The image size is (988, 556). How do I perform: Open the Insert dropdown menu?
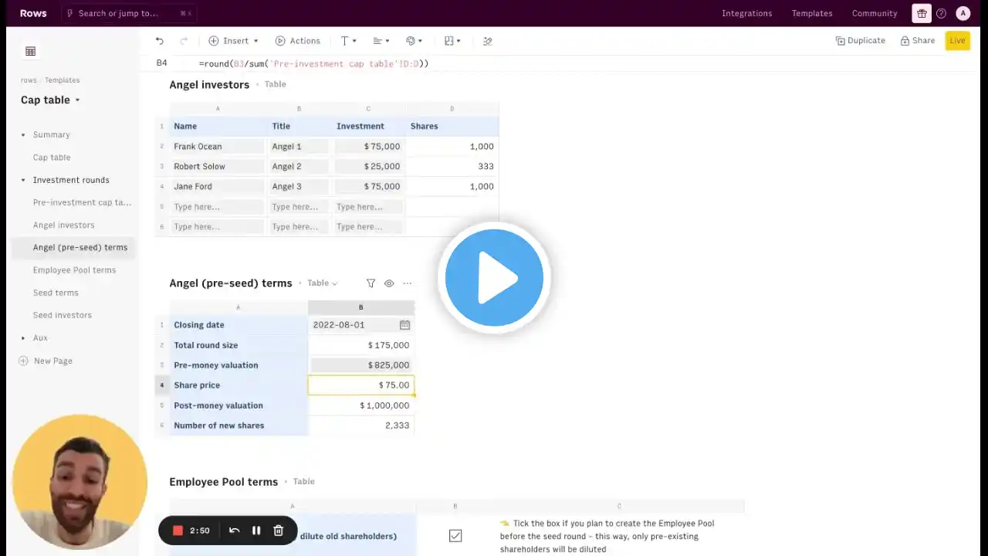(234, 41)
